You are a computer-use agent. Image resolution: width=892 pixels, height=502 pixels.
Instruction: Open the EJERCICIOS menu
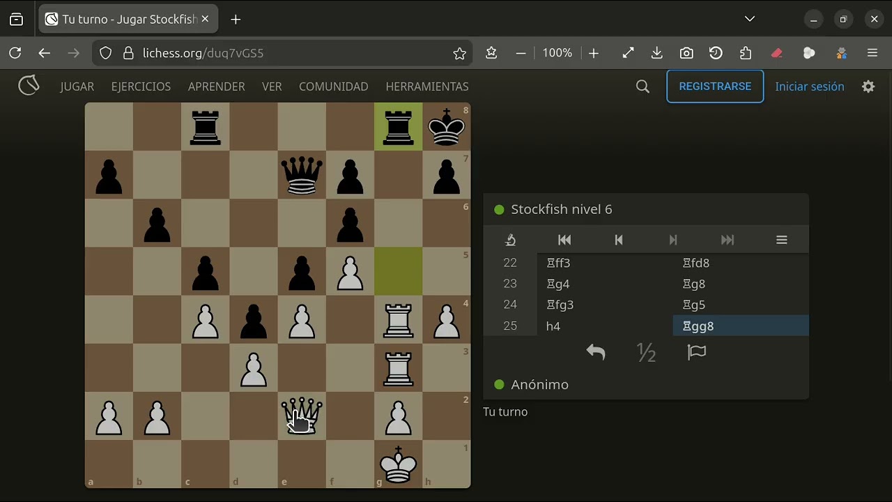[141, 86]
